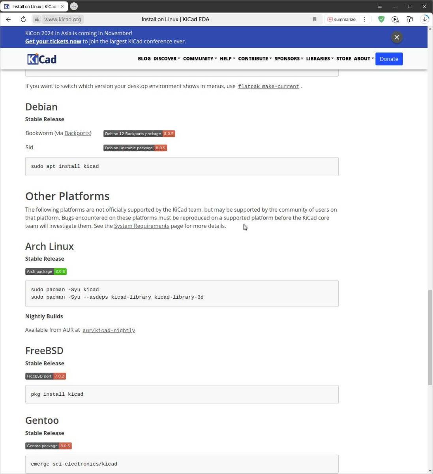This screenshot has width=433, height=474.
Task: Open the three-dot menu beside summarize
Action: click(364, 19)
